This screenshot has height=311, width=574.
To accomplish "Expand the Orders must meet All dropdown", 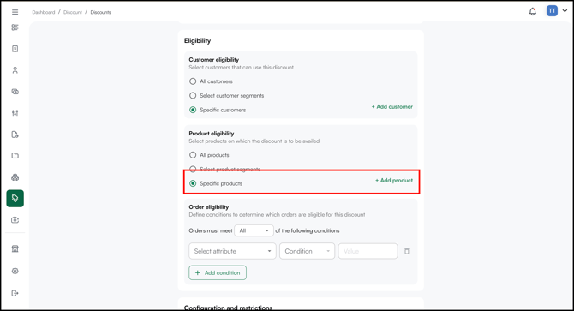I will coord(254,230).
